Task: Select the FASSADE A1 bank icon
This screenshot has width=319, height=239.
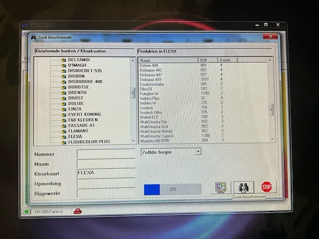Action: pyautogui.click(x=64, y=126)
